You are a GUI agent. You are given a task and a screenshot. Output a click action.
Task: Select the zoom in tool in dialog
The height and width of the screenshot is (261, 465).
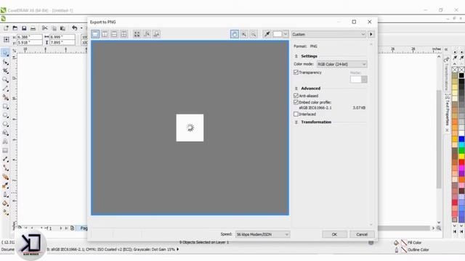(x=244, y=34)
